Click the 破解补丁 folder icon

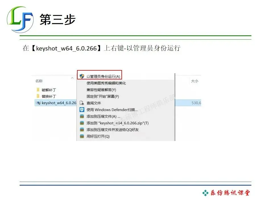click(38, 90)
